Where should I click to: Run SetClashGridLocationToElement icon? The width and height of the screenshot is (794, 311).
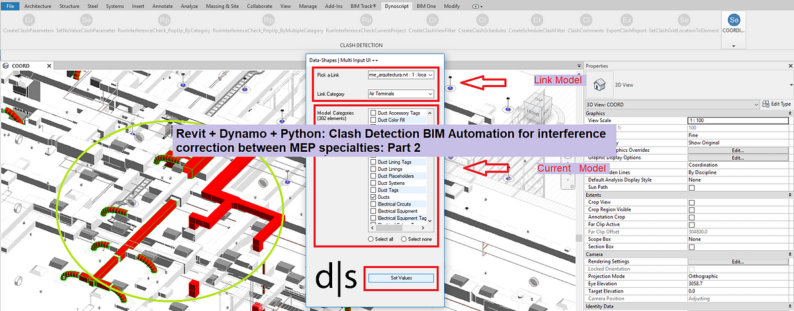click(684, 20)
